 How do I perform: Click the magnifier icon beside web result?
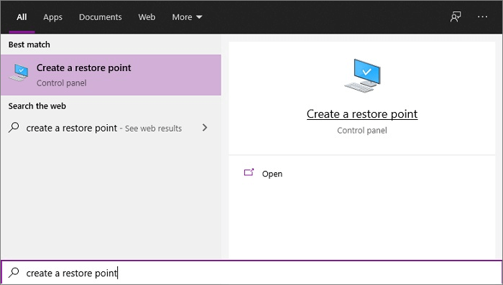[14, 128]
